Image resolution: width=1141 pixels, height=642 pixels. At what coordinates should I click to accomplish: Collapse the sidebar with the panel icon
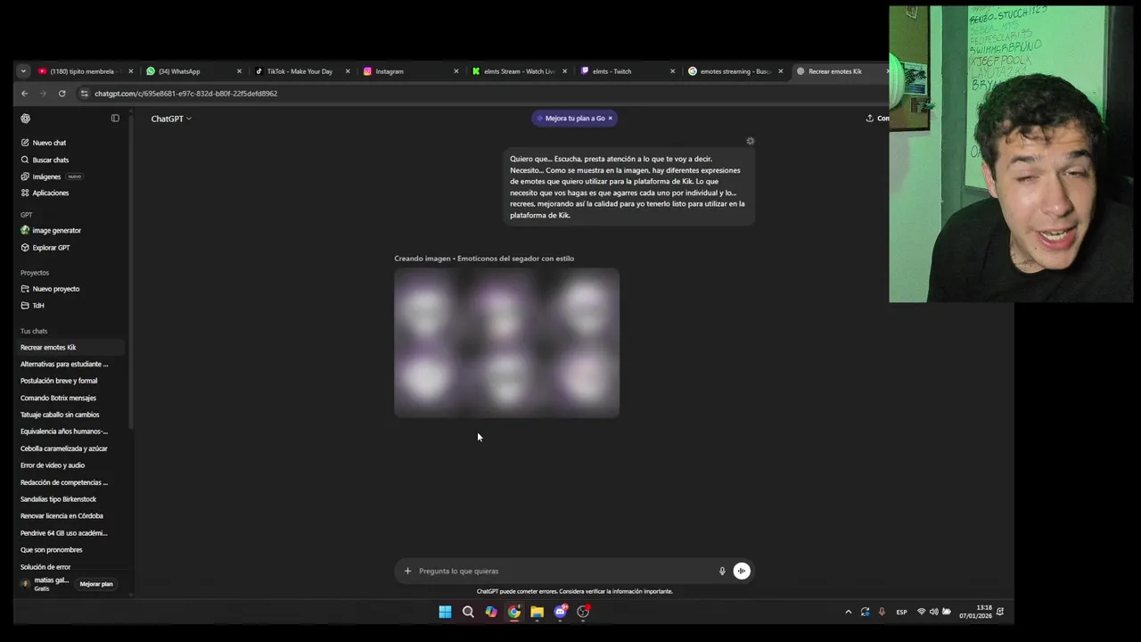tap(115, 118)
